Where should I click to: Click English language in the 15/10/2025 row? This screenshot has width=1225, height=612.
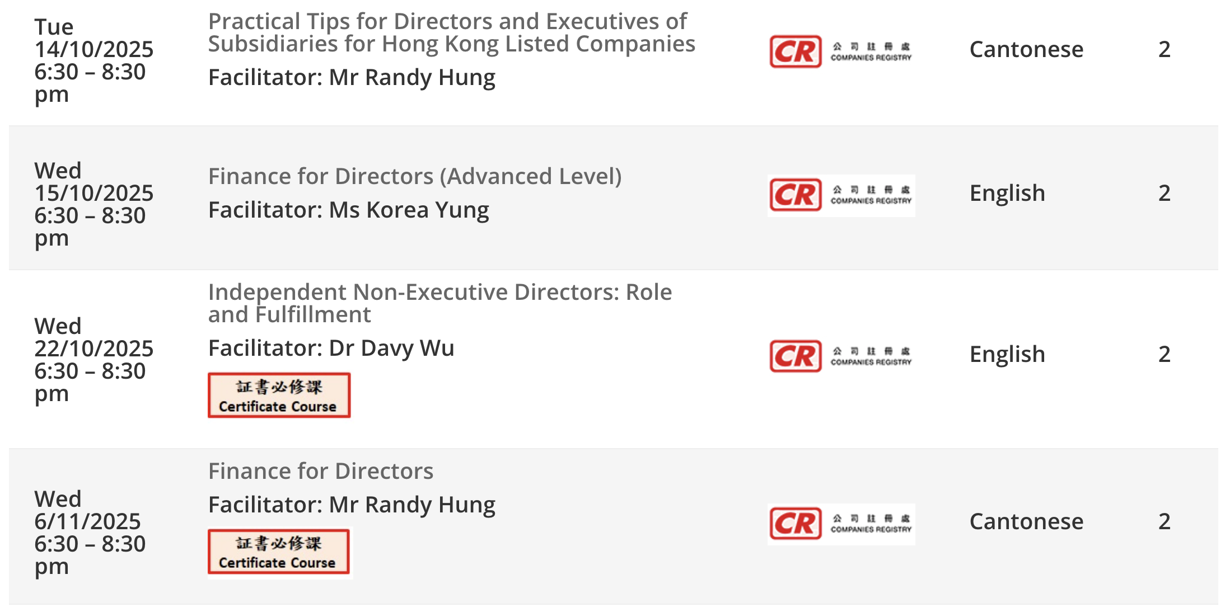[x=1007, y=193]
